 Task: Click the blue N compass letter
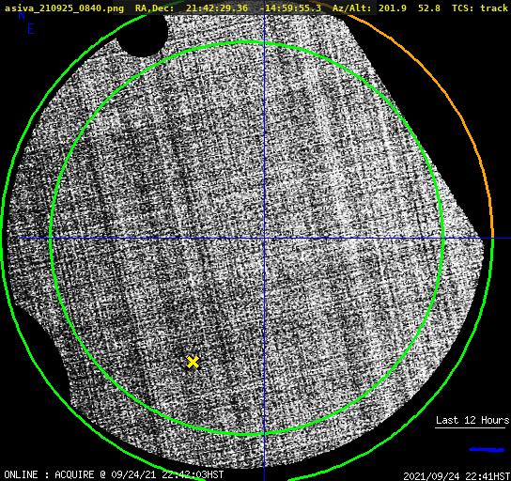pyautogui.click(x=22, y=15)
